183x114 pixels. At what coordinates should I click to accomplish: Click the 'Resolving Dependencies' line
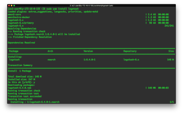pos(22,28)
